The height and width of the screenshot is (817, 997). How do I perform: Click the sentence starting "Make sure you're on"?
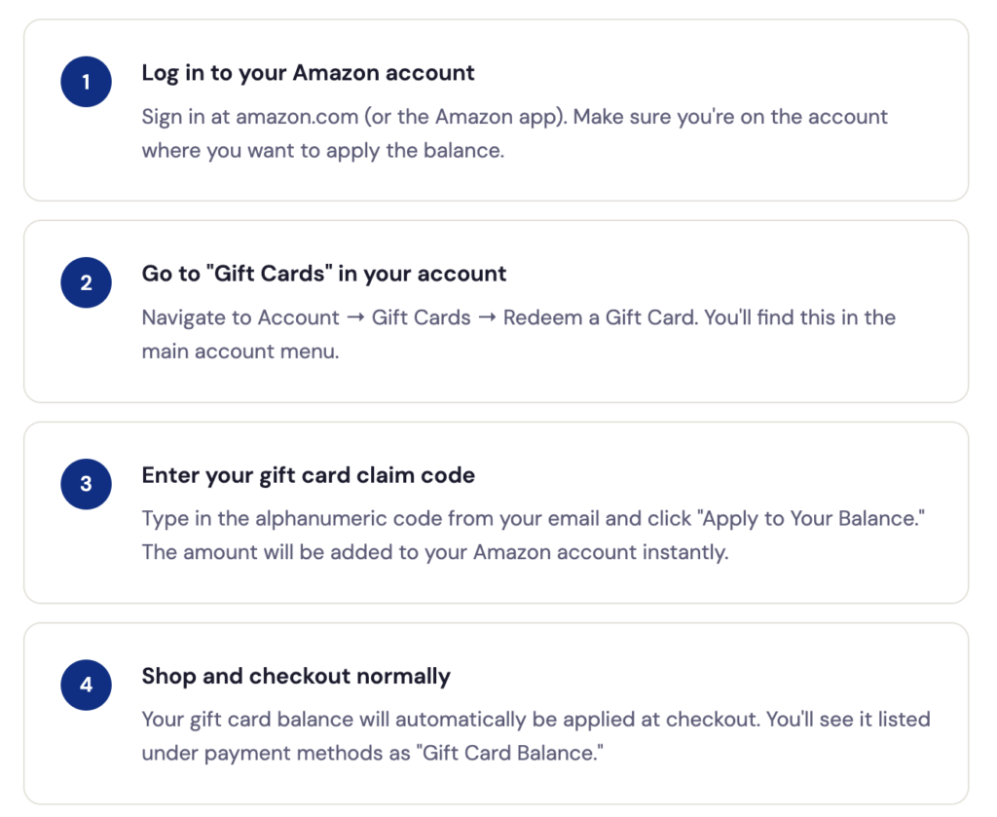click(730, 117)
